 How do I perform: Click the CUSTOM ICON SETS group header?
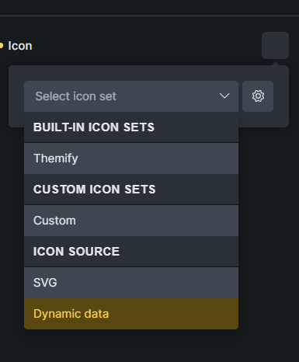[131, 190]
